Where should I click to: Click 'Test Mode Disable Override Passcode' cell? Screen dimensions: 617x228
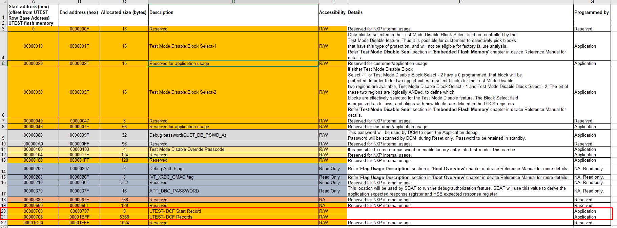click(233, 149)
